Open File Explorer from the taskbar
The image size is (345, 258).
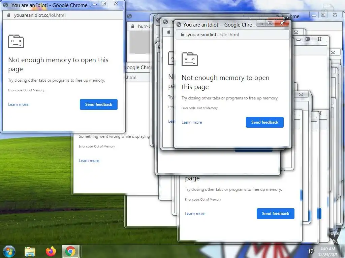point(30,251)
